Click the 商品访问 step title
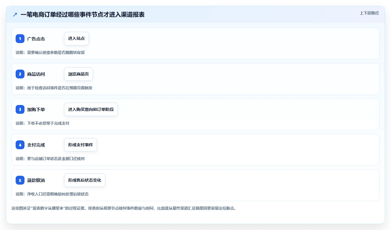 pos(36,74)
